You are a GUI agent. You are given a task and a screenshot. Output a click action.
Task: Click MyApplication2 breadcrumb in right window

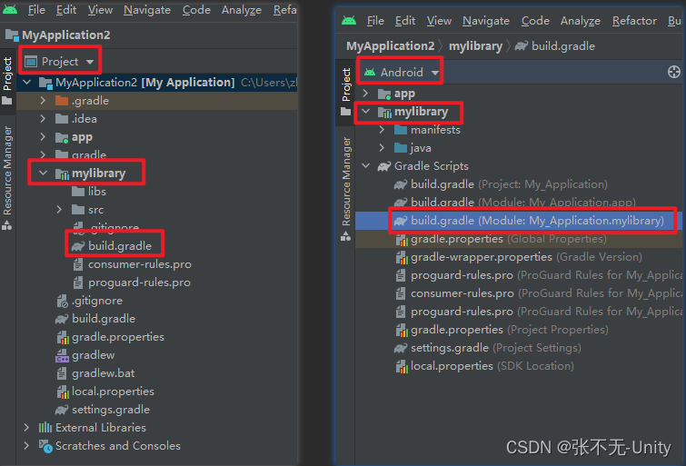tap(391, 46)
